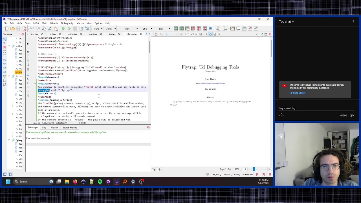Open PDF search magnifier
The width and height of the screenshot is (361, 203).
pyautogui.click(x=162, y=34)
